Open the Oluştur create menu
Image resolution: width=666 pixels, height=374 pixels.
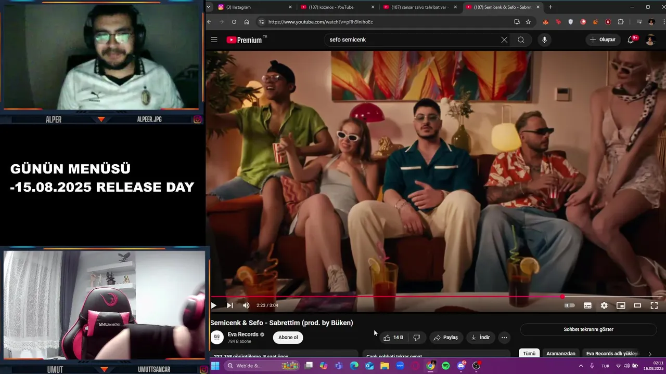pyautogui.click(x=603, y=40)
